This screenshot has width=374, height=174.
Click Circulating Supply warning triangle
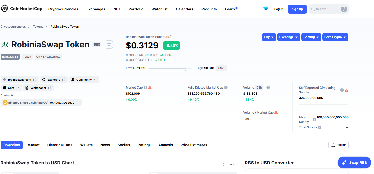347,90
